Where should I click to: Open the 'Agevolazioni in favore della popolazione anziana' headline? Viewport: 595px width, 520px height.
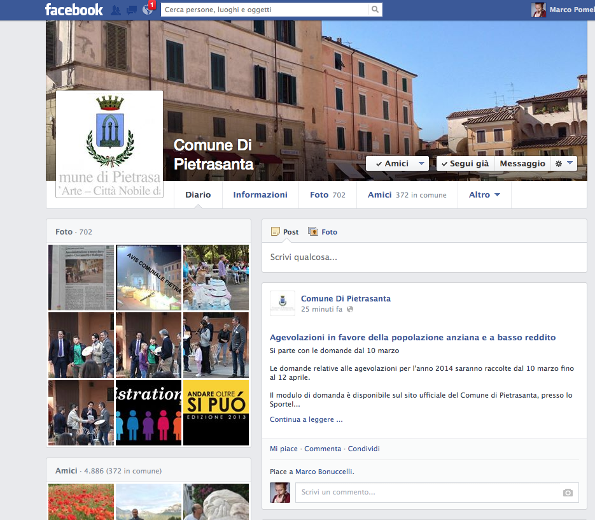click(412, 338)
